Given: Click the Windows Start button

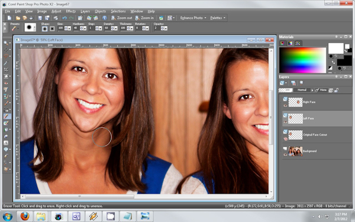Looking at the screenshot, I should coord(7,216).
